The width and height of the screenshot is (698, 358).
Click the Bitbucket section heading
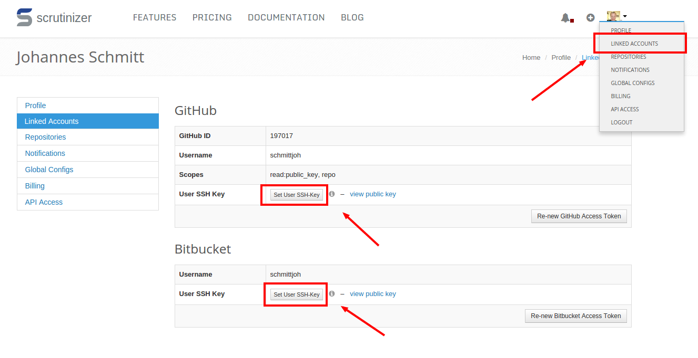tap(203, 249)
